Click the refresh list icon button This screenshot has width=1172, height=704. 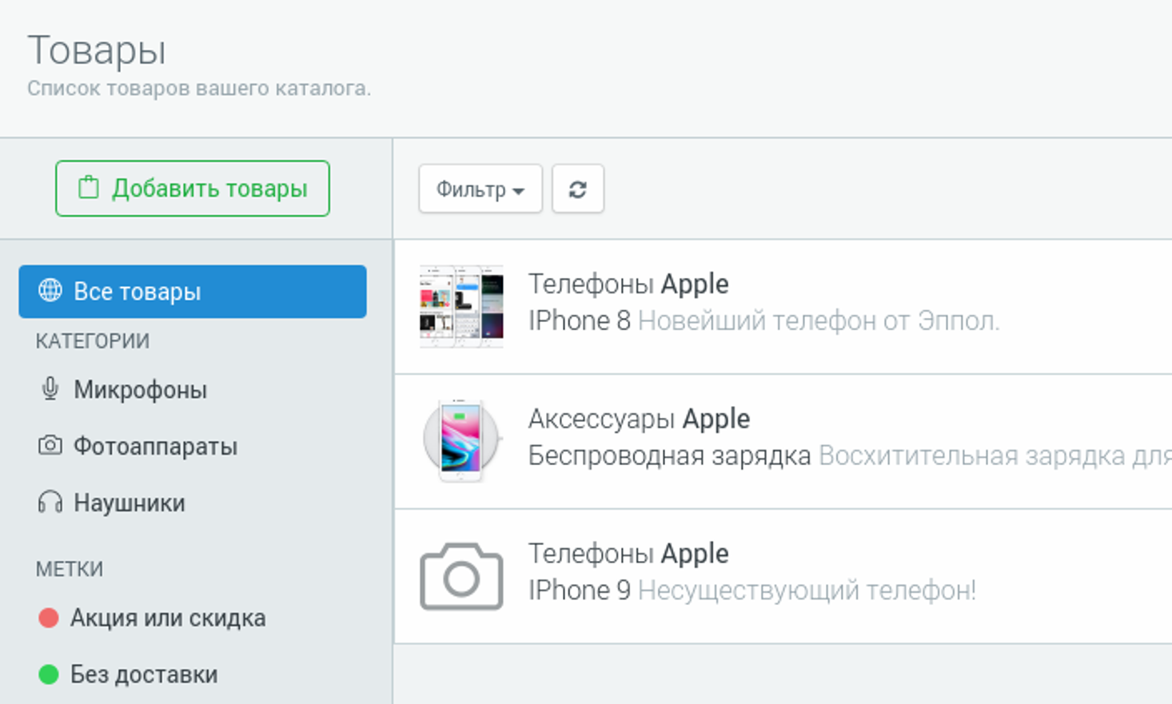(x=578, y=189)
